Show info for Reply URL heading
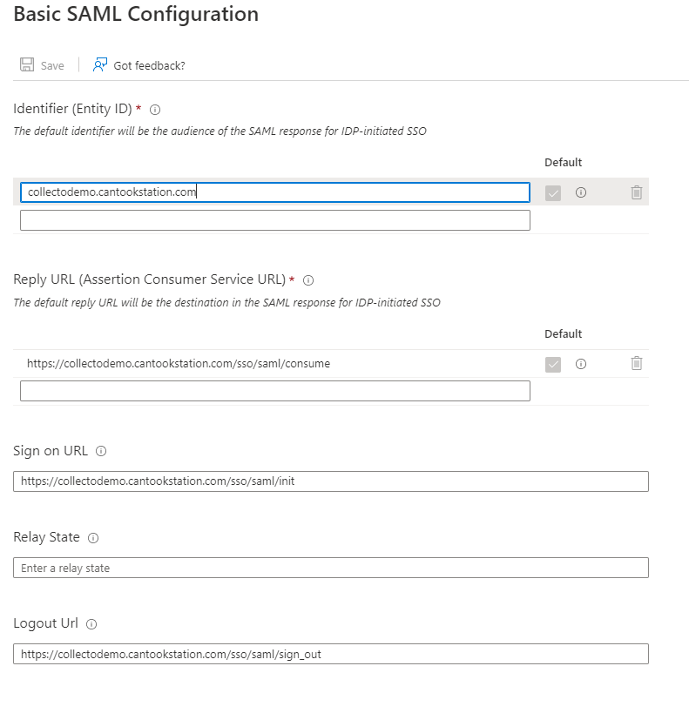 coord(308,280)
